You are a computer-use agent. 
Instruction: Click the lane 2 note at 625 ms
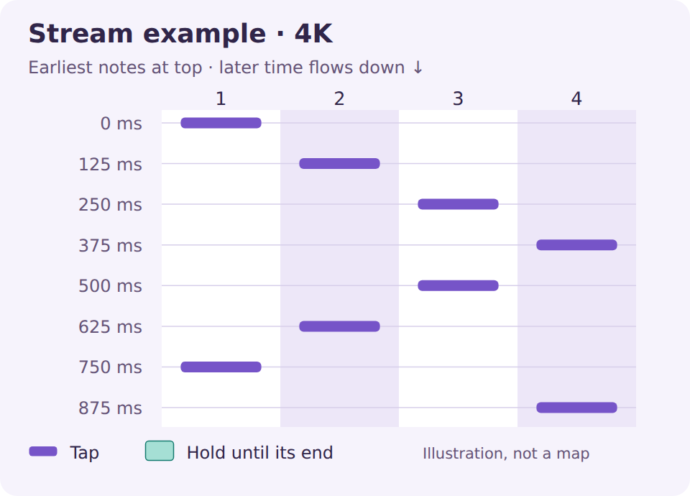339,326
